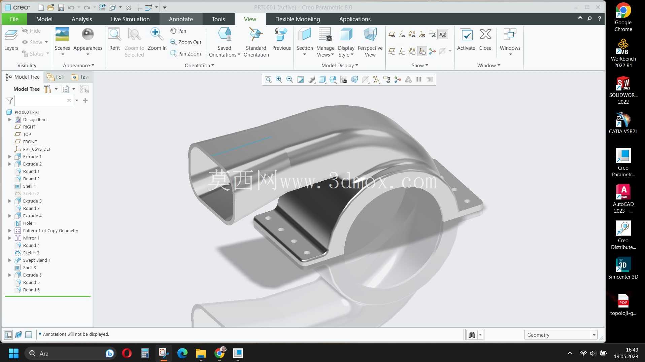Expand the Model Display group overflow
This screenshot has height=362, width=645.
point(340,66)
